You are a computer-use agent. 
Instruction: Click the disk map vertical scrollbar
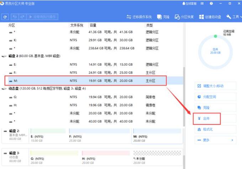click(x=184, y=162)
